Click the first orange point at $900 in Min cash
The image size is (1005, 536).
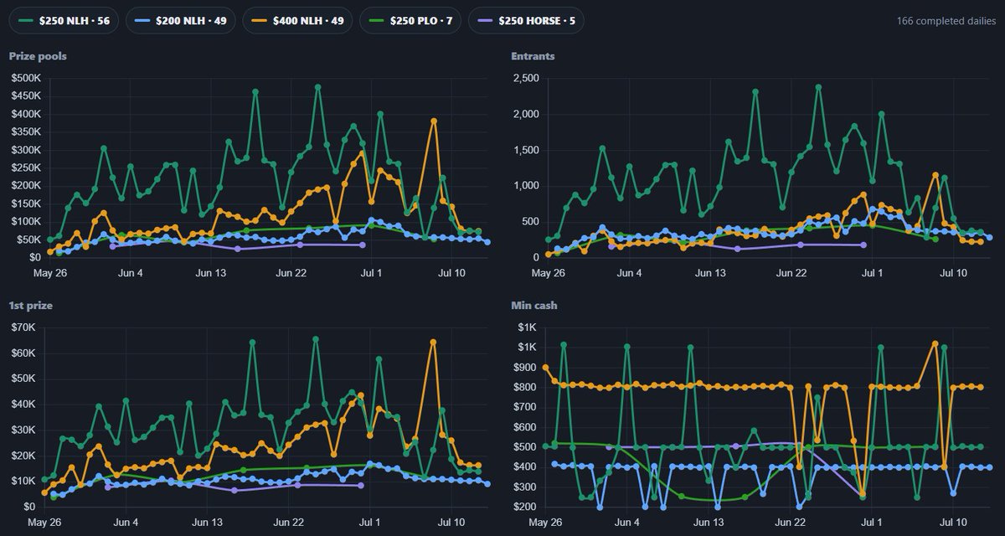[x=546, y=367]
